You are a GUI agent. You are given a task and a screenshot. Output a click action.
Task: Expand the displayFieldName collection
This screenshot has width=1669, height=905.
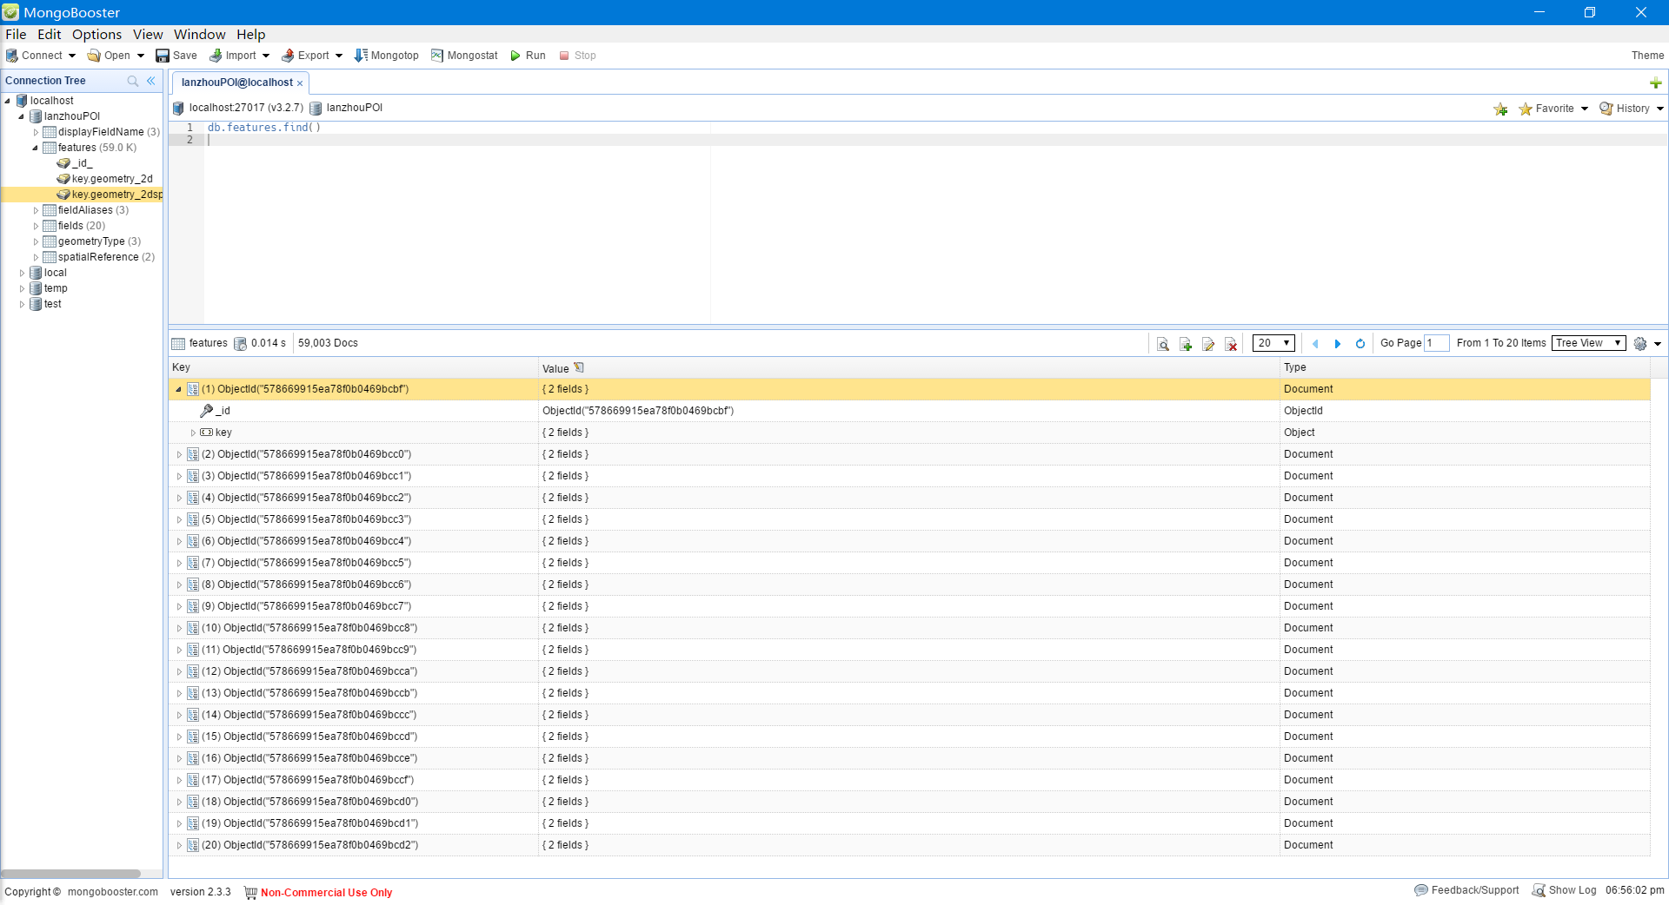coord(36,132)
